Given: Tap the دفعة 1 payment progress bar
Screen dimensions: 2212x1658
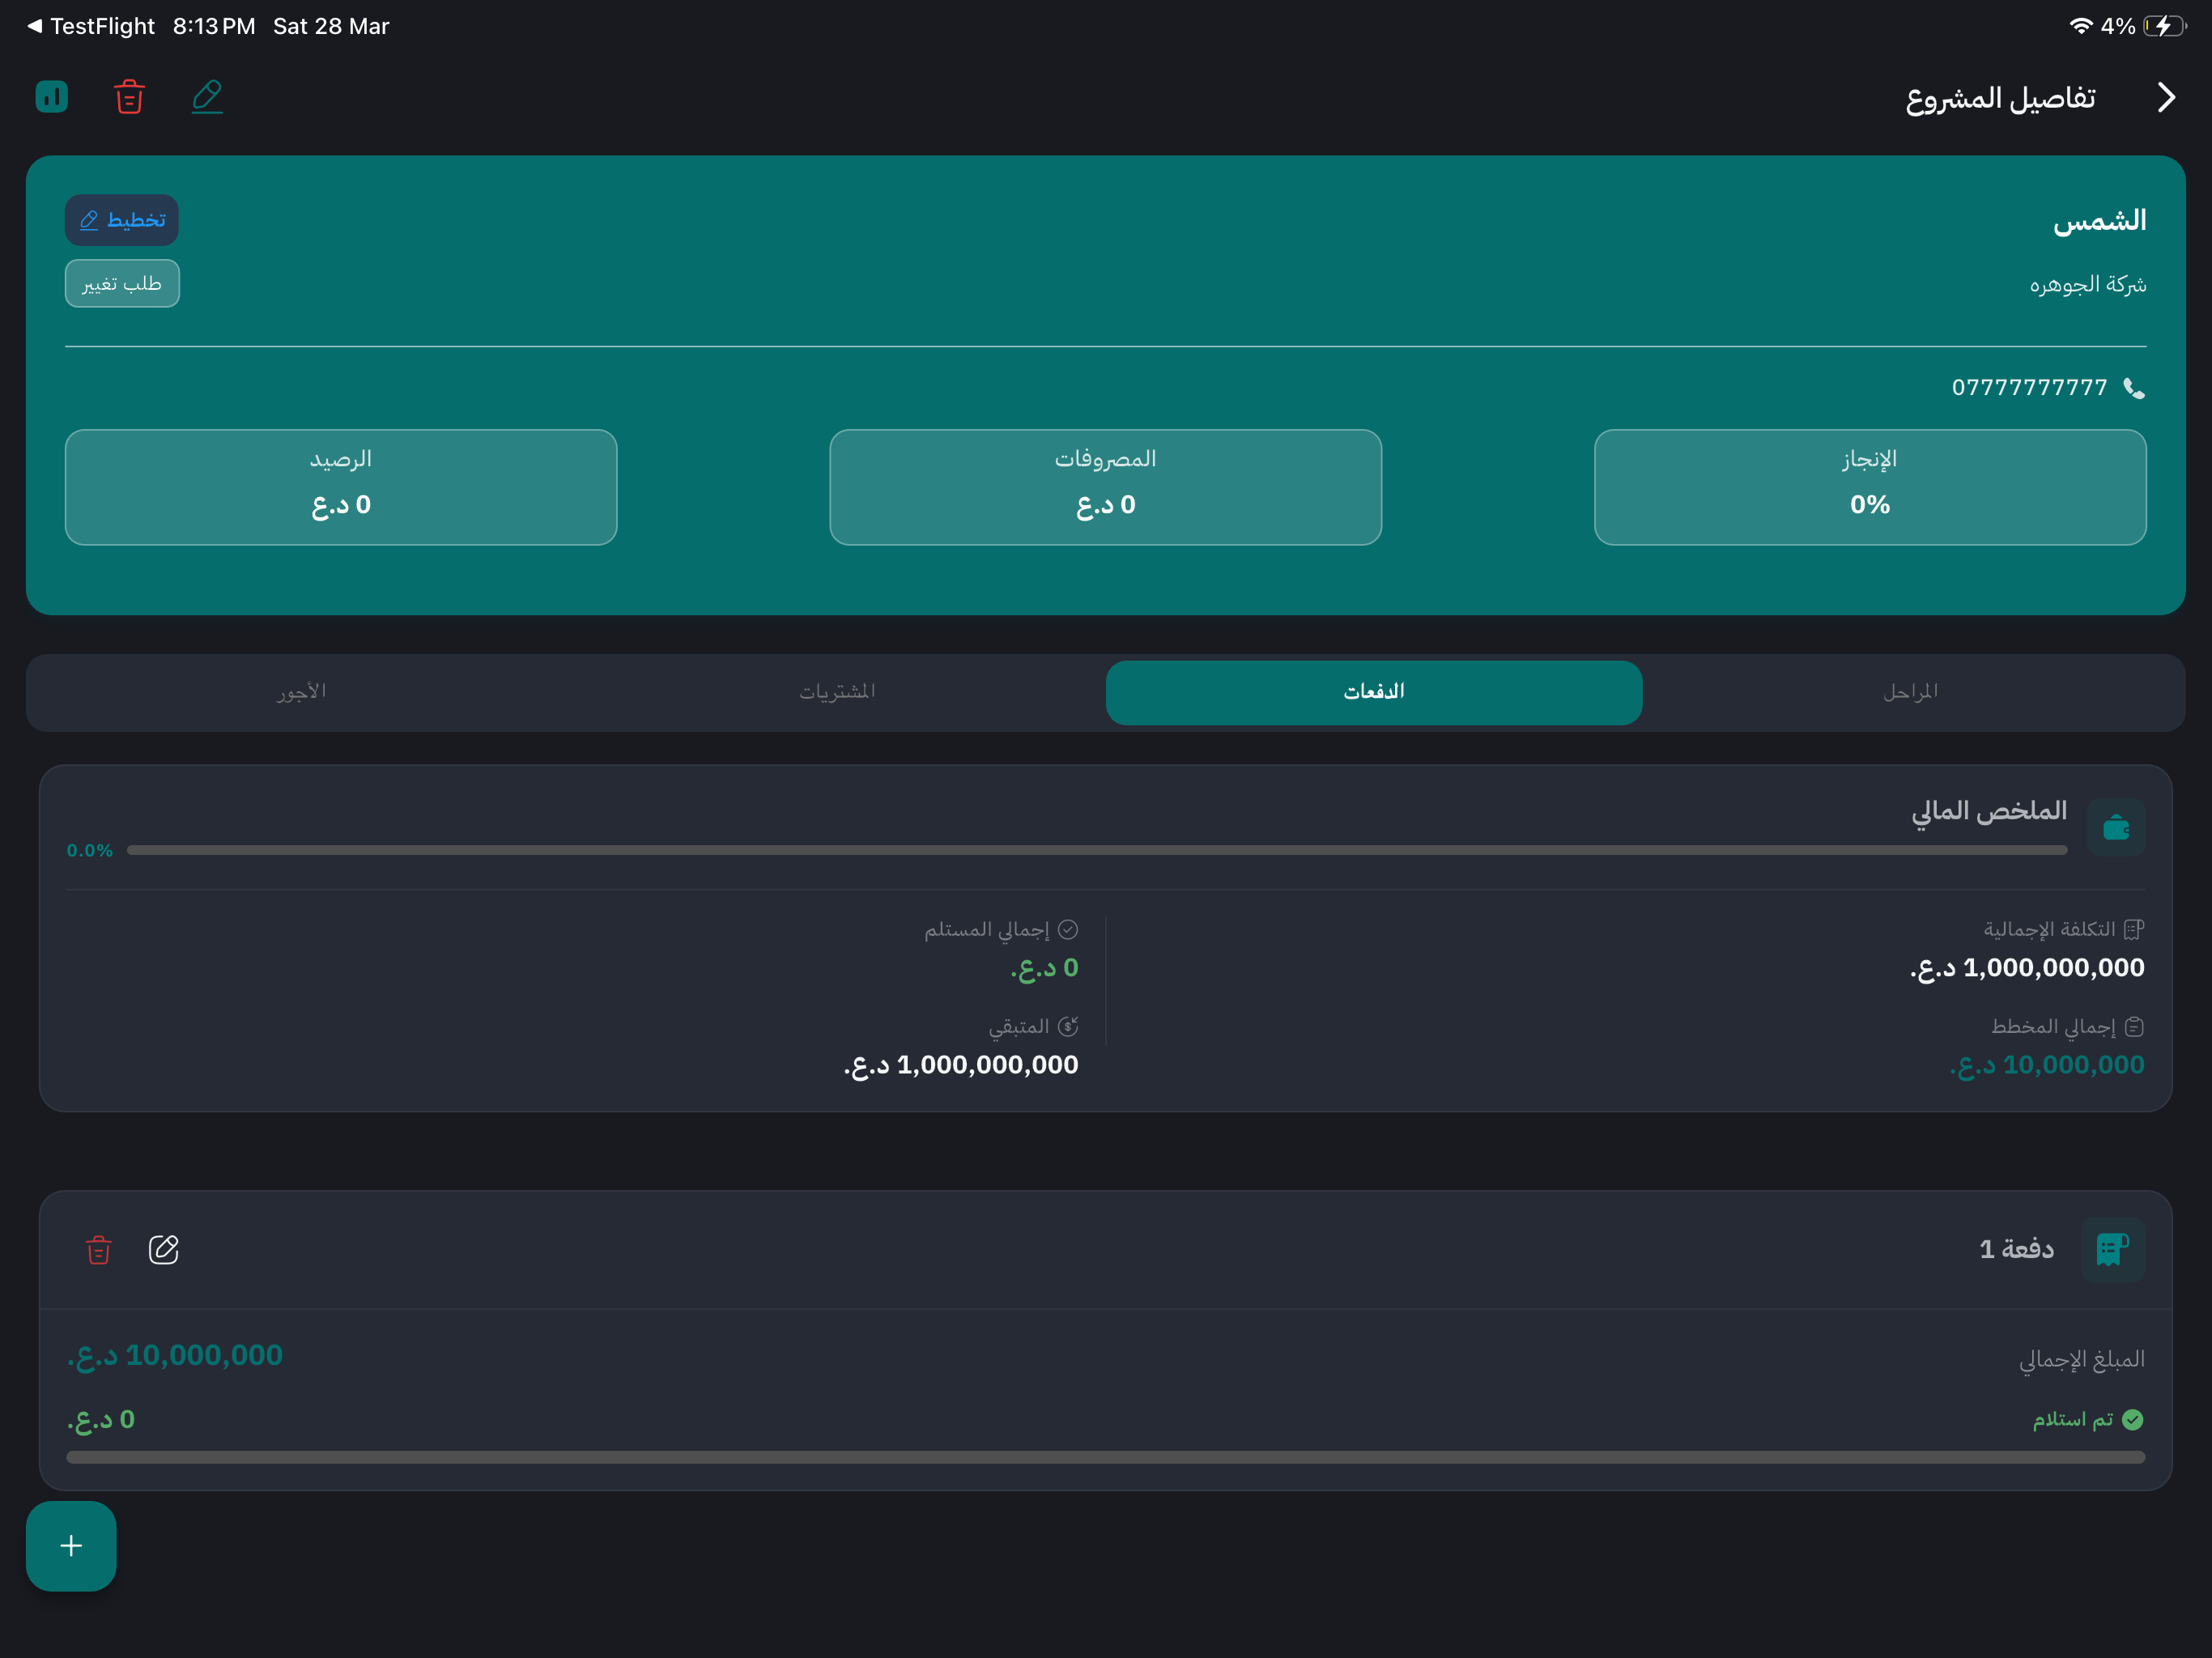Looking at the screenshot, I should click(1105, 1458).
